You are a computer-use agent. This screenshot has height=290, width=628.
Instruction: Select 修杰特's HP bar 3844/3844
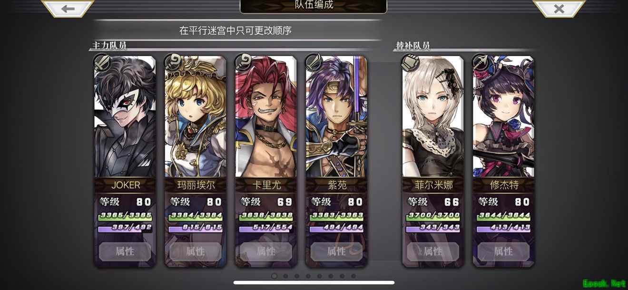click(x=503, y=216)
